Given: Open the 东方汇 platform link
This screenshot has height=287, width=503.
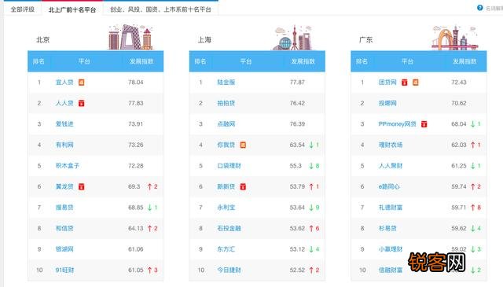Looking at the screenshot, I should tap(226, 249).
